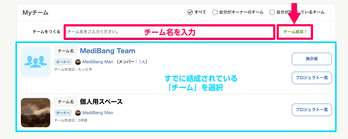Viewport: 348px width, 139px height.
Task: Click the 個人用スペース landscape thumbnail
Action: click(36, 113)
